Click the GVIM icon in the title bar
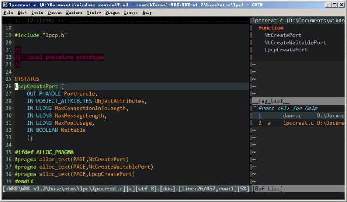The image size is (347, 202). point(5,5)
